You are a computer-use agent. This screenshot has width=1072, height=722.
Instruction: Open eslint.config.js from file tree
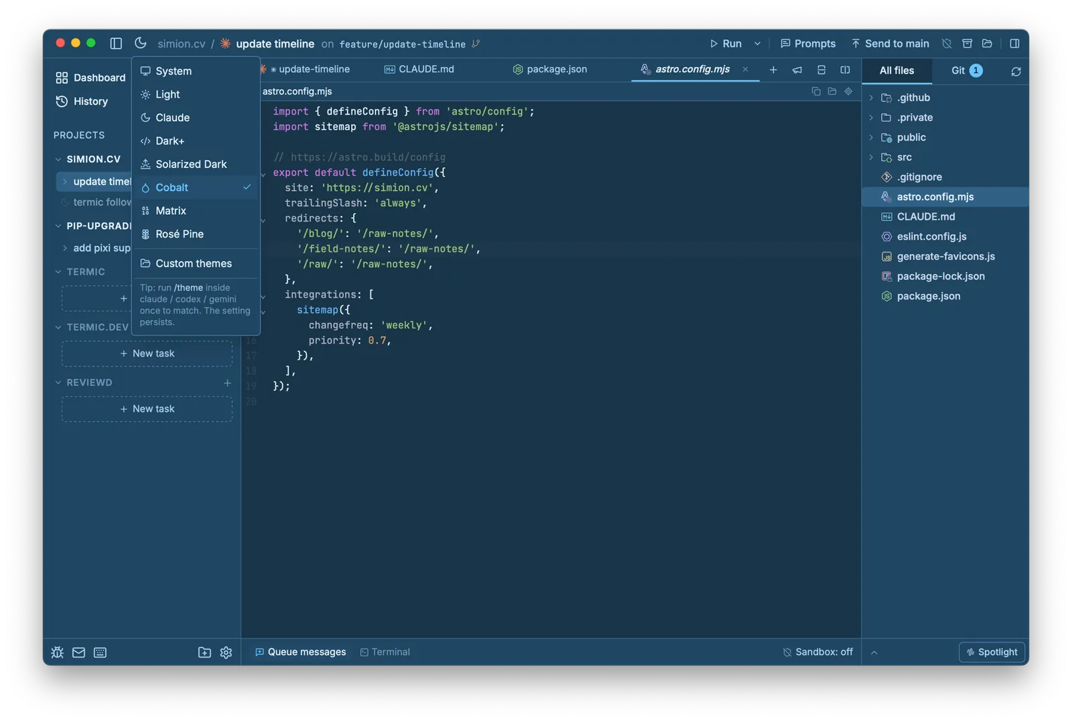pos(945,236)
